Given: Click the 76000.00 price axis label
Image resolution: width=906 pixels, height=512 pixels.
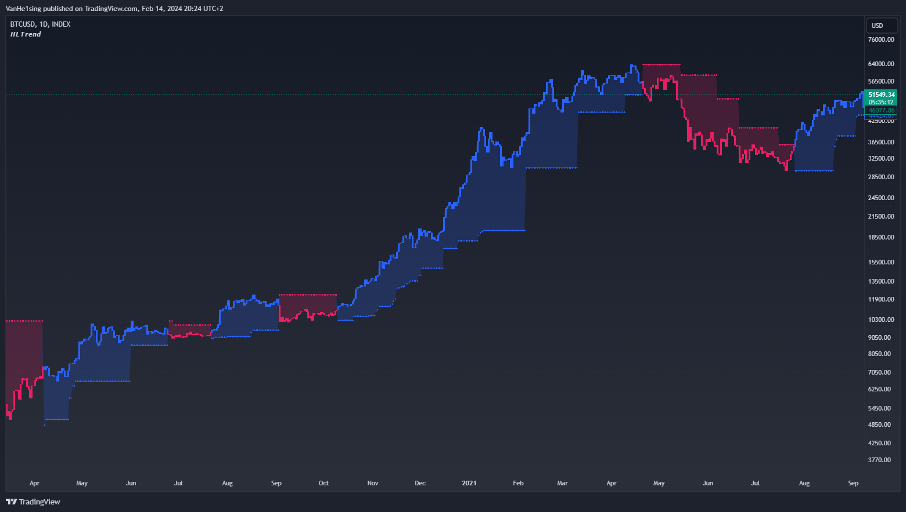Looking at the screenshot, I should (x=881, y=39).
